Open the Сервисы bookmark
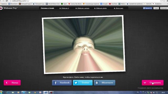This screenshot has height=94, width=168. [3, 4]
